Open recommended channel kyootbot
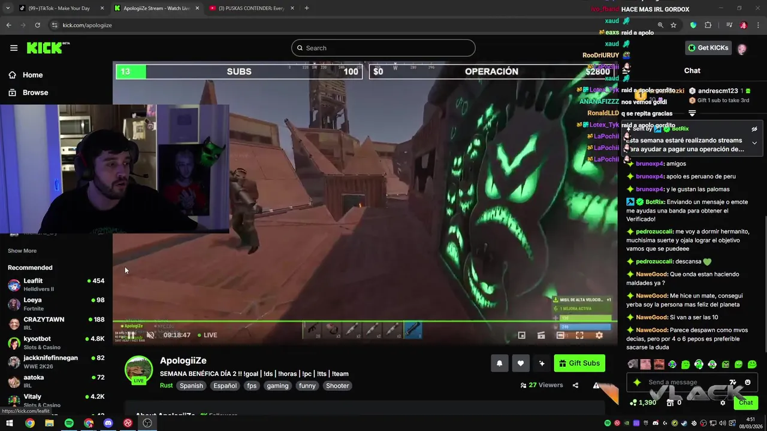The height and width of the screenshot is (431, 767). 56,342
